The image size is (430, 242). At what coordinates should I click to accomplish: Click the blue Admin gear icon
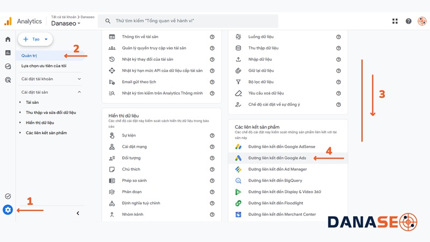point(8,210)
